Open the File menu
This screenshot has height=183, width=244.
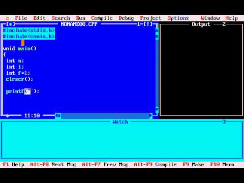pos(21,18)
